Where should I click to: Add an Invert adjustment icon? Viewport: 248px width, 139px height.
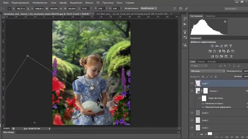point(212,56)
